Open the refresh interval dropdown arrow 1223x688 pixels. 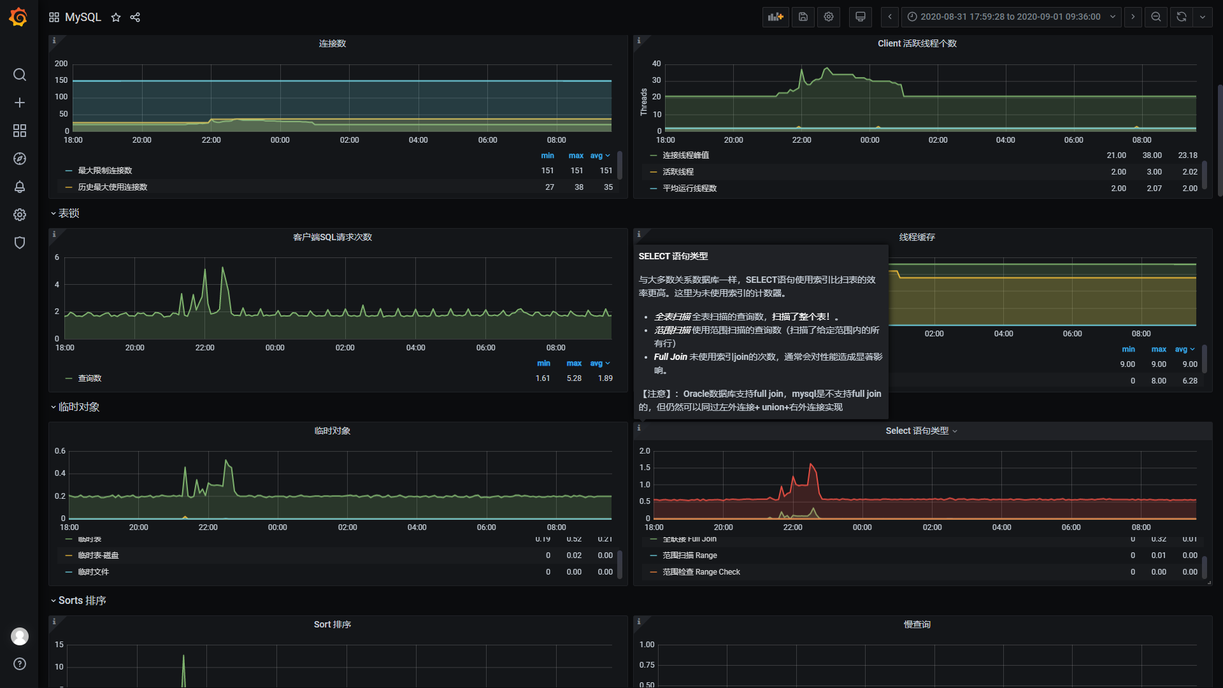[x=1203, y=17]
